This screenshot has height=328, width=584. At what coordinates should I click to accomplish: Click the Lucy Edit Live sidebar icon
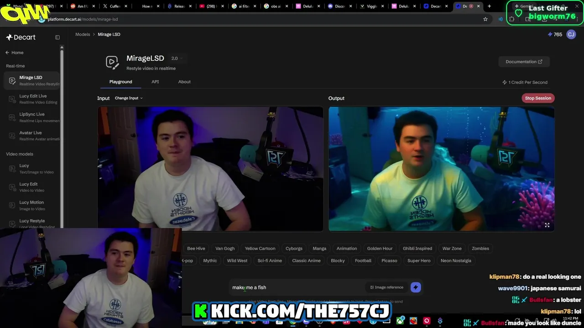coord(12,99)
